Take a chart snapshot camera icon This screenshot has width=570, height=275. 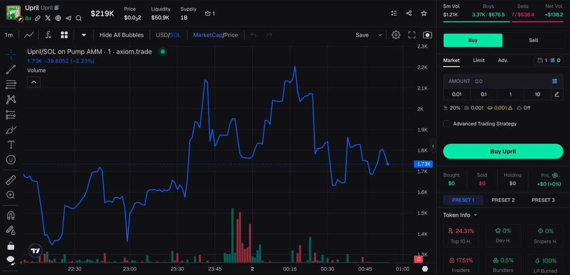(427, 35)
